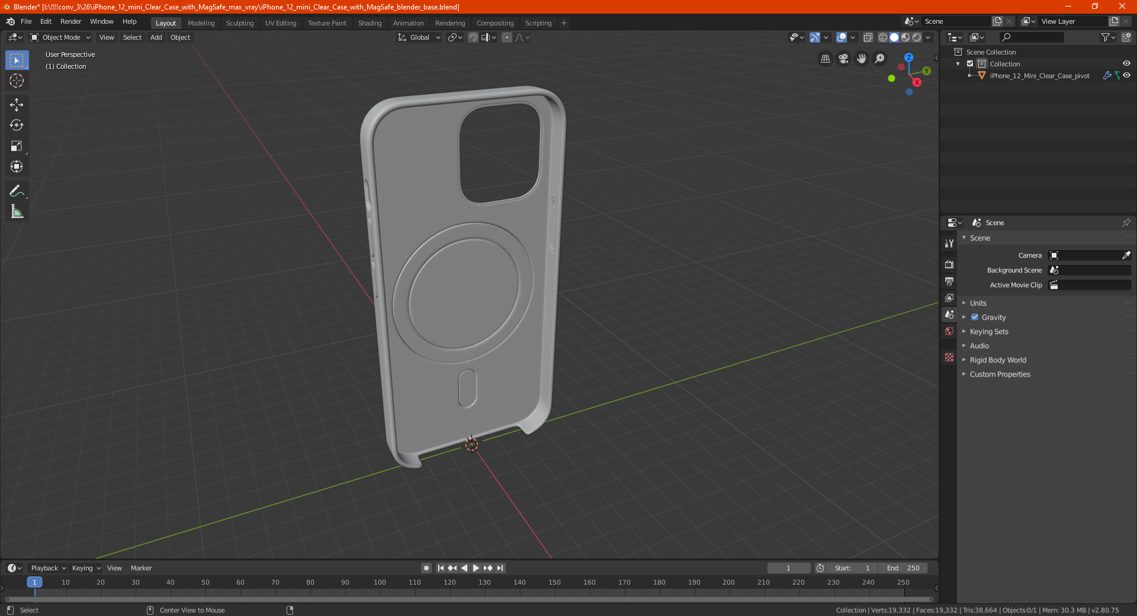
Task: Select the Cursor tool in the toolbar
Action: pos(17,81)
